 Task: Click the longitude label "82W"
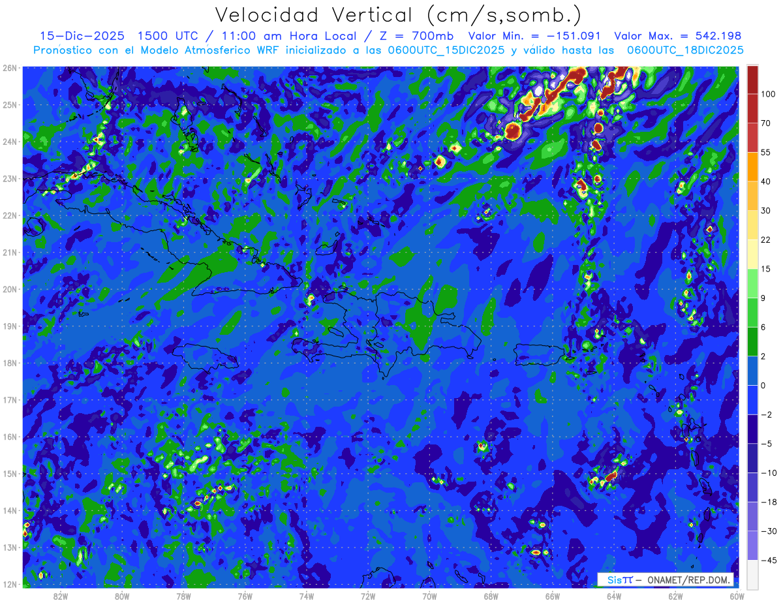61,596
